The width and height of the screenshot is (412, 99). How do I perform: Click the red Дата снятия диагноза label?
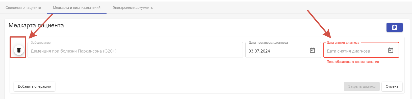[x=343, y=43]
